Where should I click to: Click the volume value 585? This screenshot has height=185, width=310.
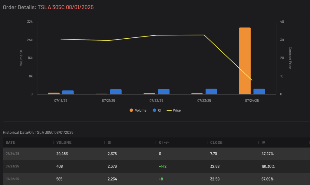(59, 179)
